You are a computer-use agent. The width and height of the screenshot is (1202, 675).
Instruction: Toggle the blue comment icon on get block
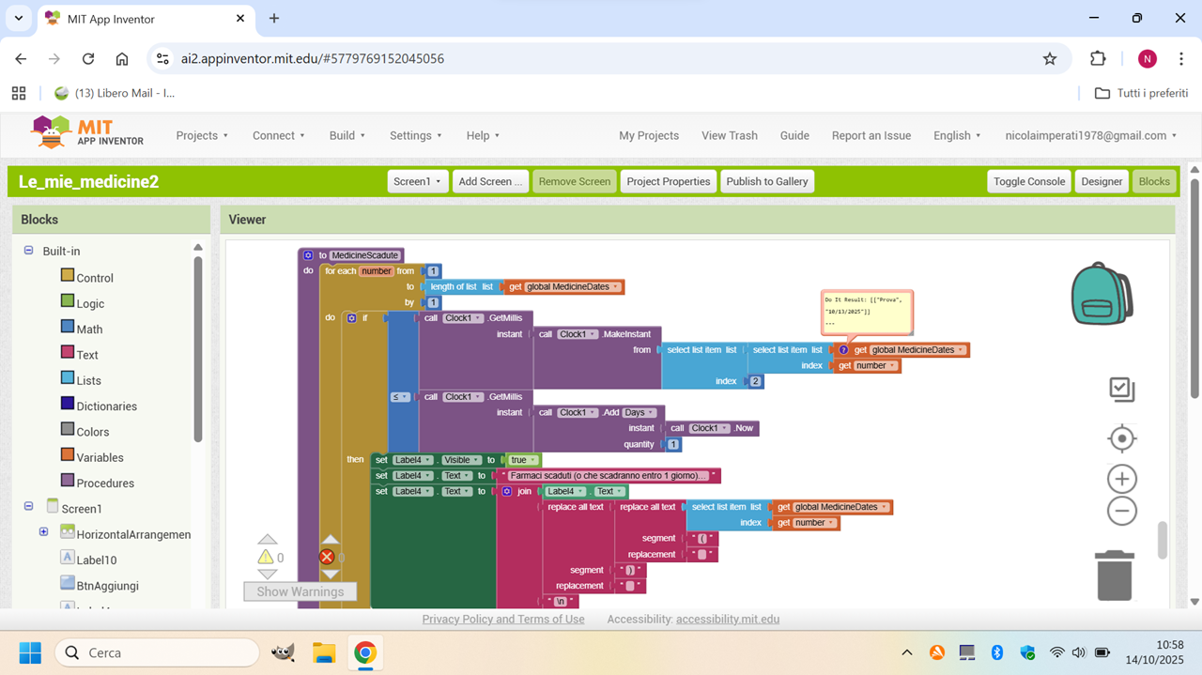pos(843,350)
